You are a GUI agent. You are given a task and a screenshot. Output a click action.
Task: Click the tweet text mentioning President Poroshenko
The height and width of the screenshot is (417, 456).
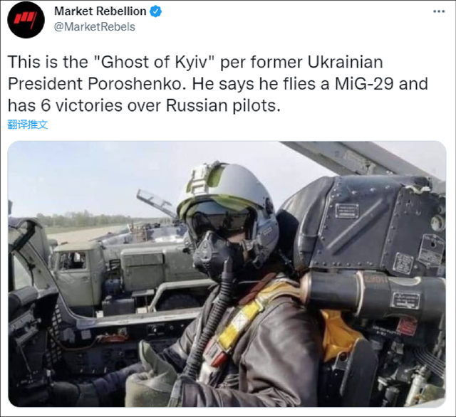pos(218,84)
